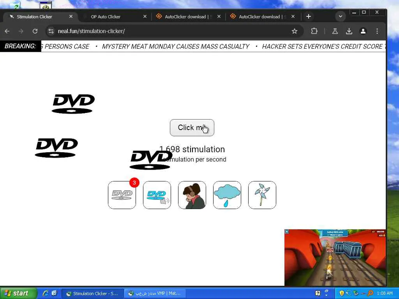Open the Chrome labs flask icon
The width and height of the screenshot is (399, 299).
pos(335,31)
